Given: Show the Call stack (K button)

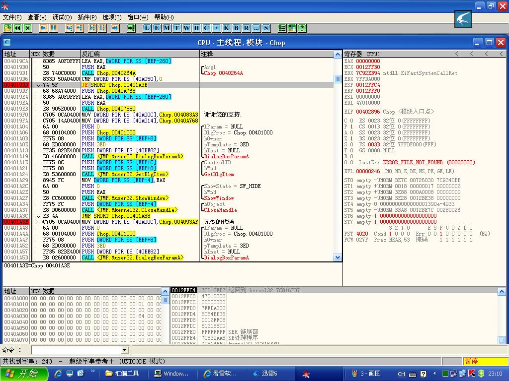Looking at the screenshot, I should pyautogui.click(x=227, y=28).
